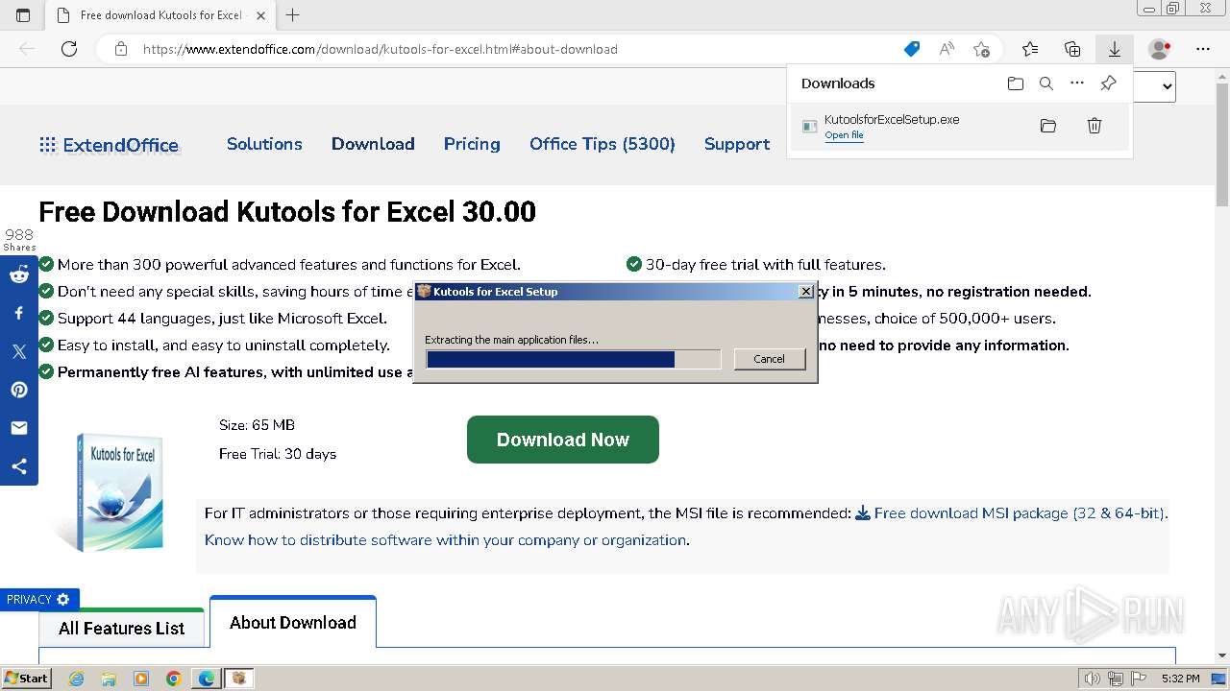1230x691 pixels.
Task: Open Internet Explorer from taskbar
Action: 77,679
